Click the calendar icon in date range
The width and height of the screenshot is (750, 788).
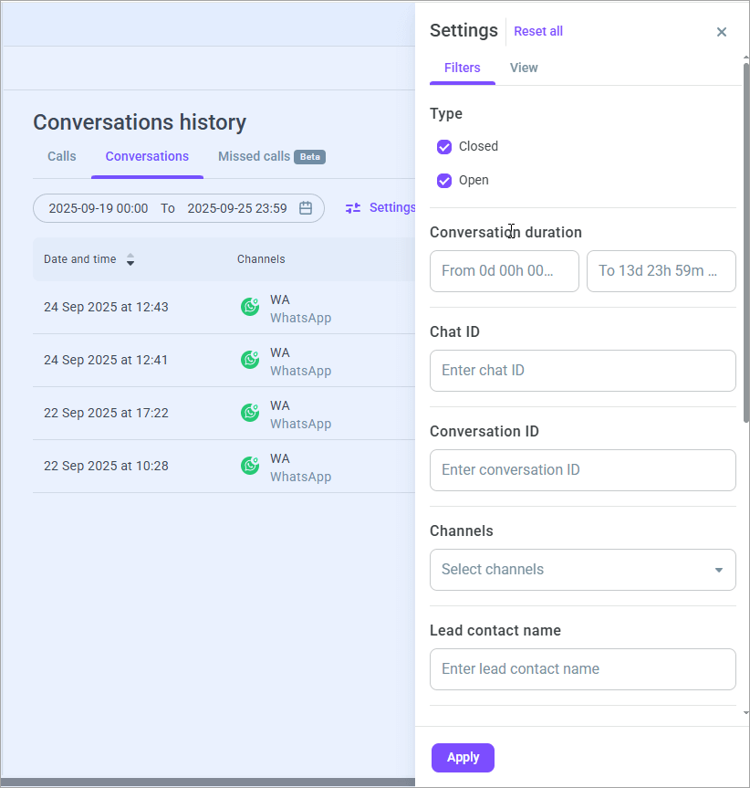click(x=306, y=208)
